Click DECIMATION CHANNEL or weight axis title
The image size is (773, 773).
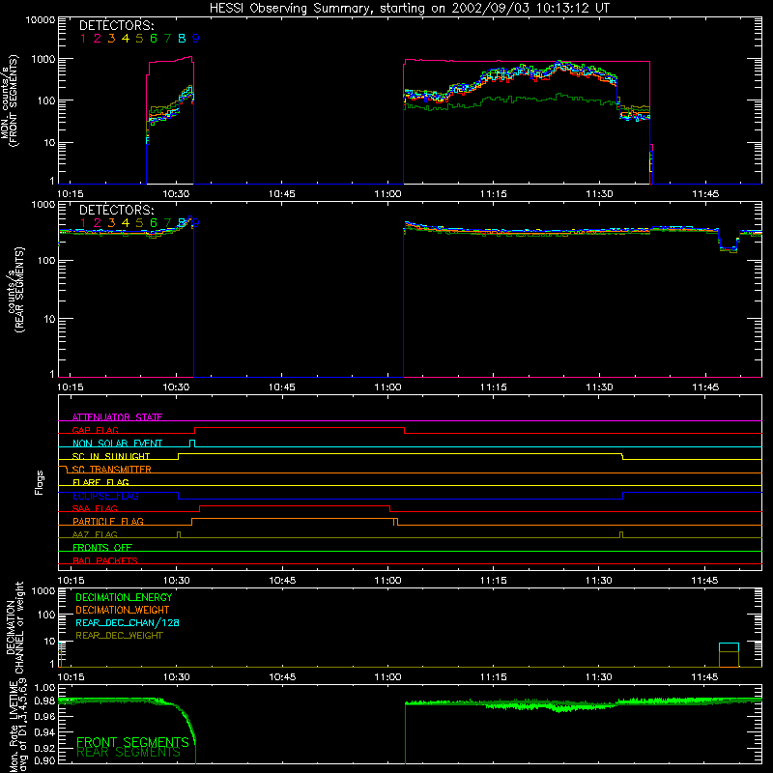pyautogui.click(x=14, y=627)
